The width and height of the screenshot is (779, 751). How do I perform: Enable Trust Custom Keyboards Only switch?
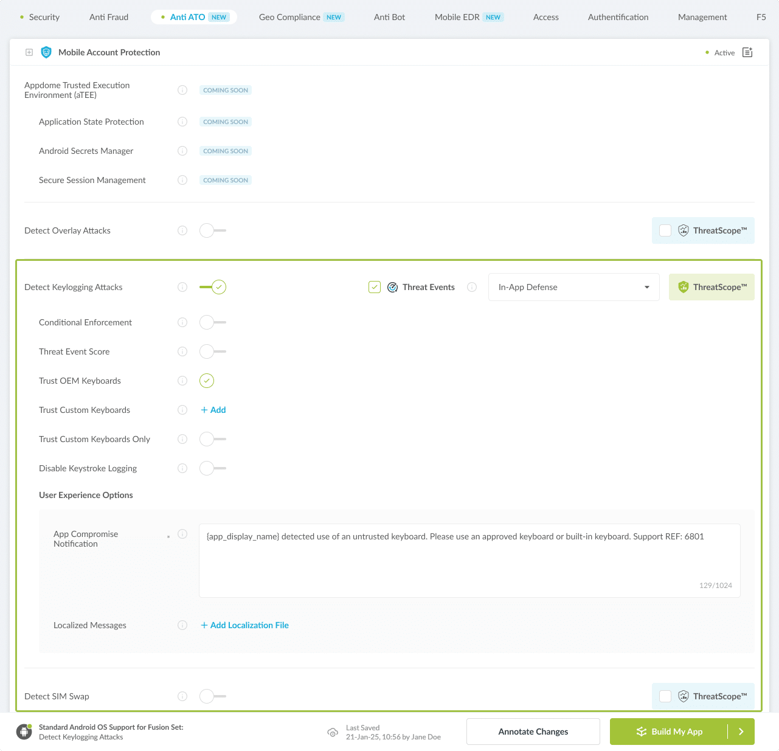tap(213, 439)
